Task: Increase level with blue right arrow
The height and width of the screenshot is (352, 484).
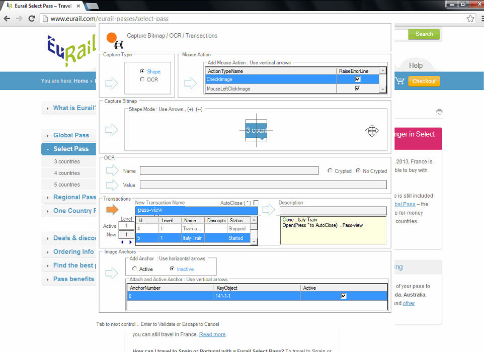Action: click(131, 242)
